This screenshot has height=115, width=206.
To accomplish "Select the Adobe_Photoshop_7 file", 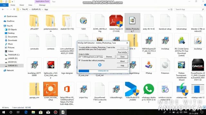I will [x=132, y=23].
